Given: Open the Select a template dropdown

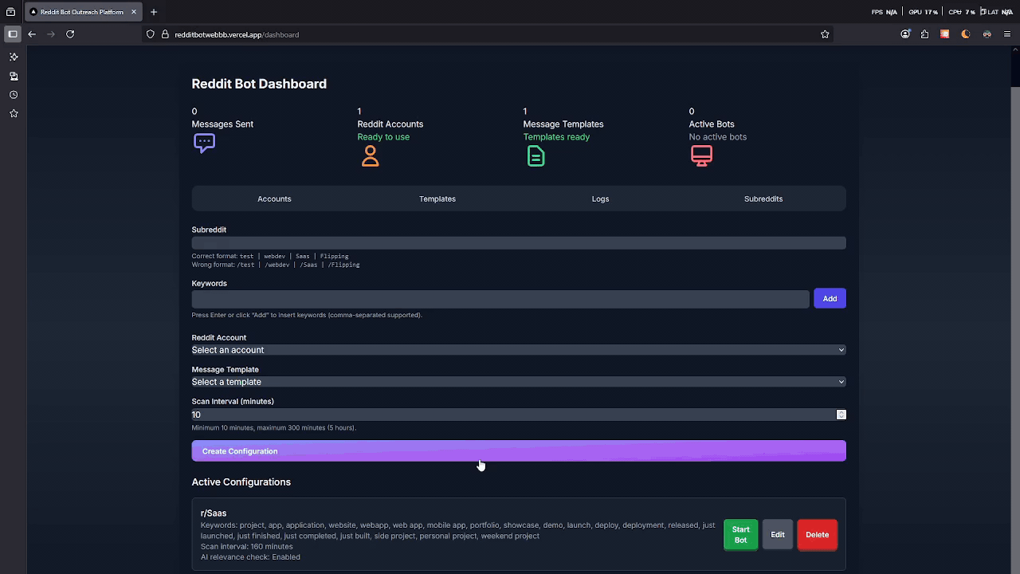Looking at the screenshot, I should (518, 382).
